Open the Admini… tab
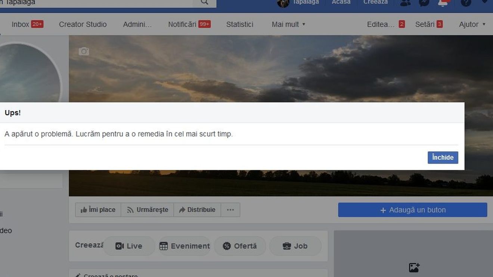The height and width of the screenshot is (277, 493). [137, 24]
